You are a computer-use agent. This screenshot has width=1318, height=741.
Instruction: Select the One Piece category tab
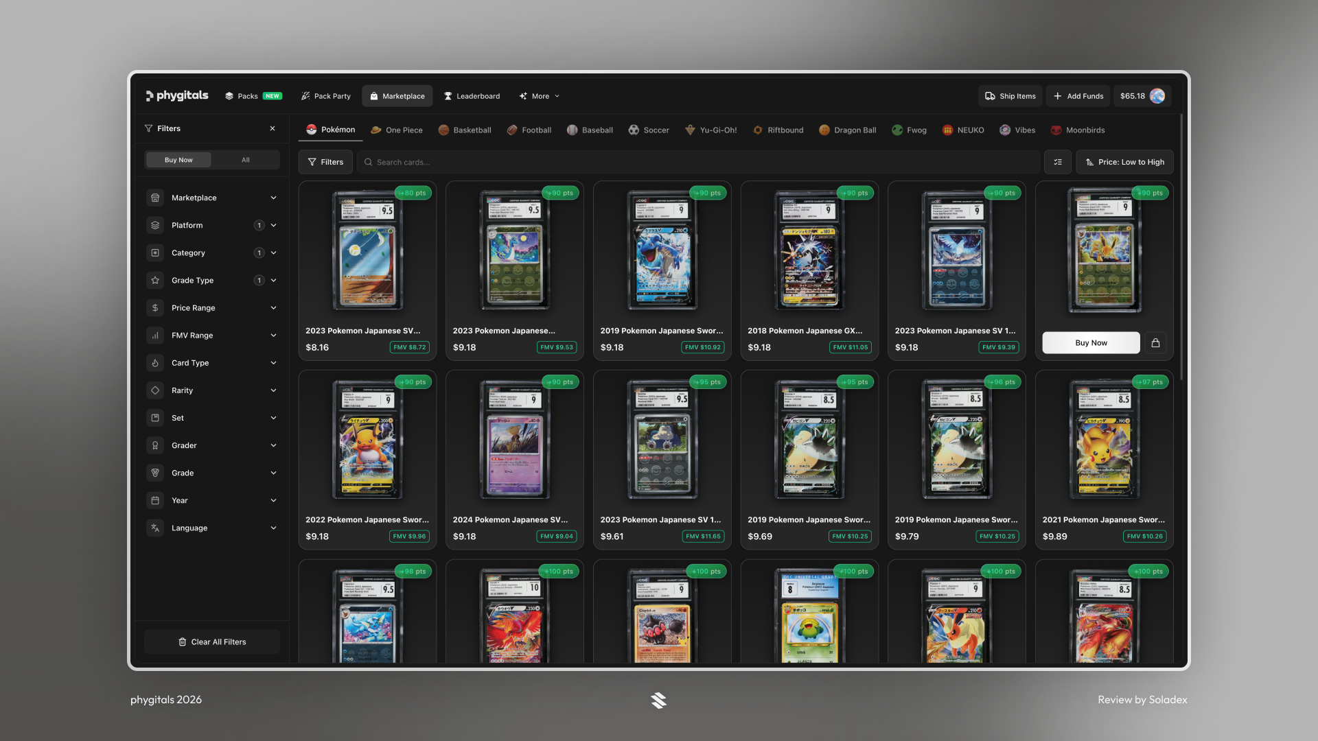coord(397,130)
